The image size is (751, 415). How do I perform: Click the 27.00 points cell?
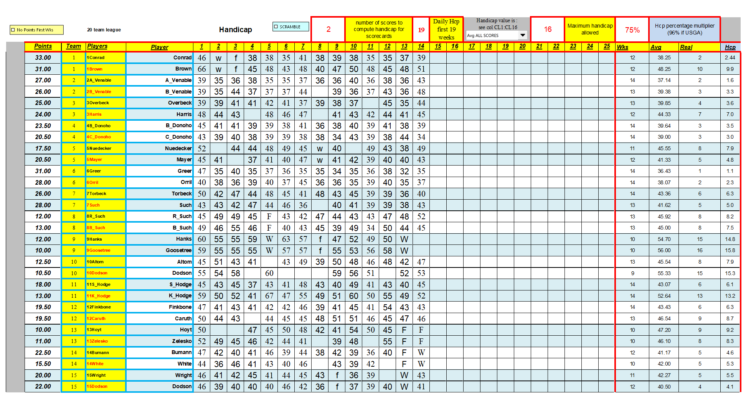43,80
